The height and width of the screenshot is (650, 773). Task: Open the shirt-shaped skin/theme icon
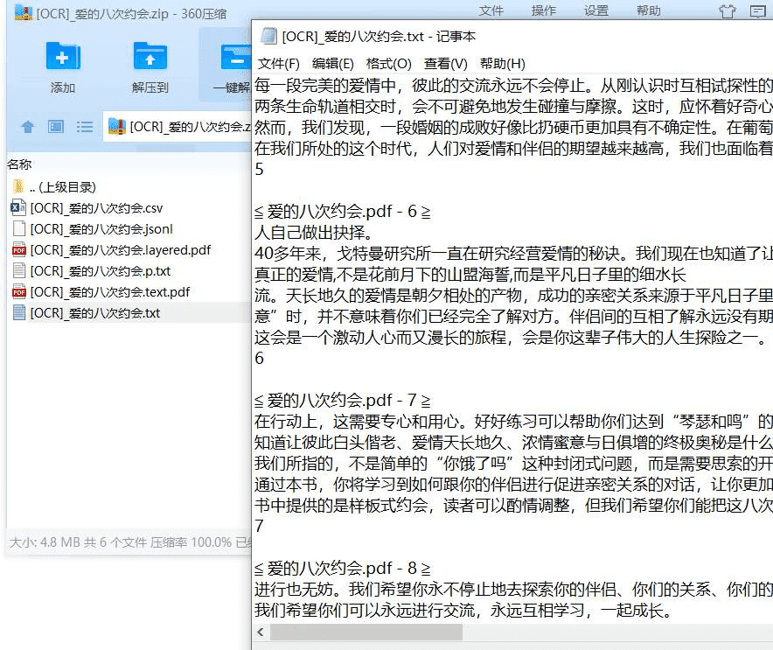pyautogui.click(x=727, y=11)
